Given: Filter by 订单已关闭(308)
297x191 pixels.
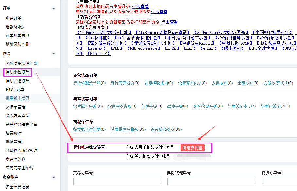Looking at the screenshot, I should [276, 106].
